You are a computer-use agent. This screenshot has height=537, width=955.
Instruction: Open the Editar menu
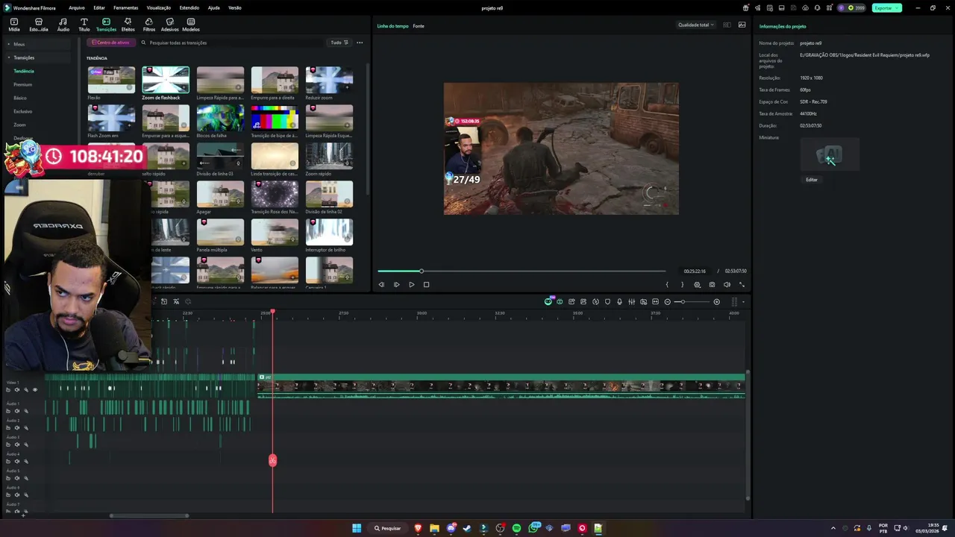coord(99,7)
